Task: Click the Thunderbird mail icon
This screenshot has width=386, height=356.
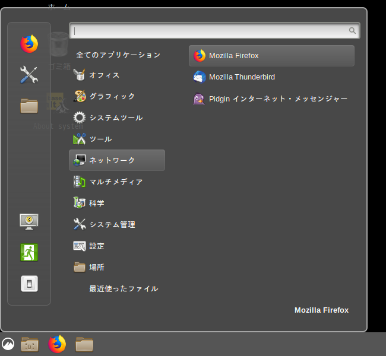Action: click(200, 77)
